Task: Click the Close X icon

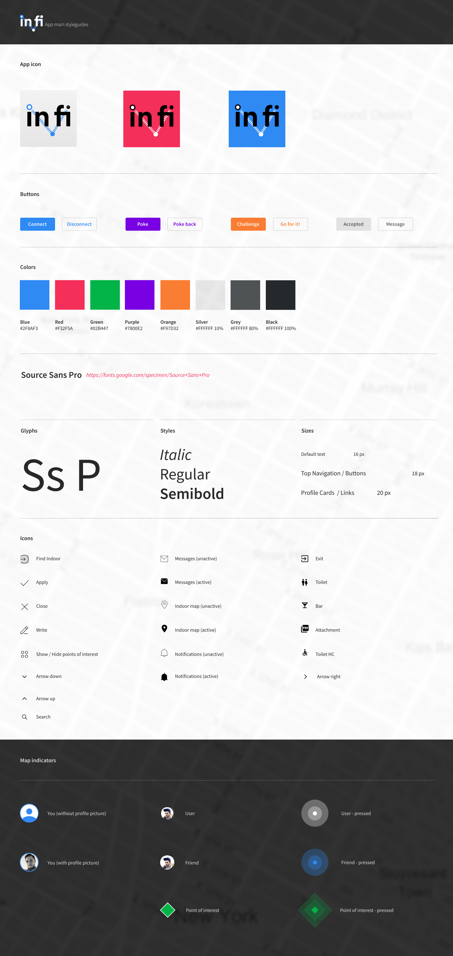Action: [25, 607]
